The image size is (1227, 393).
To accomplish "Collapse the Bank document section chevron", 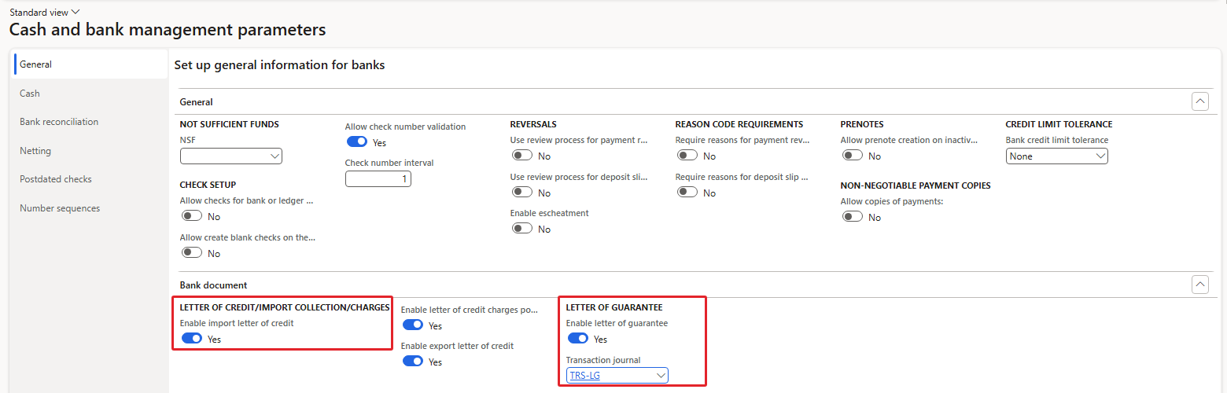I will pos(1200,285).
